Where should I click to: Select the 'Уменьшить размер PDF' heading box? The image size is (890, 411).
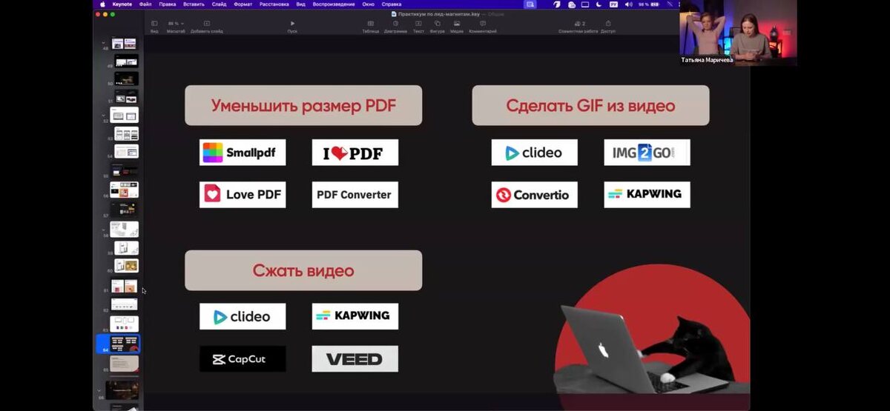[303, 105]
